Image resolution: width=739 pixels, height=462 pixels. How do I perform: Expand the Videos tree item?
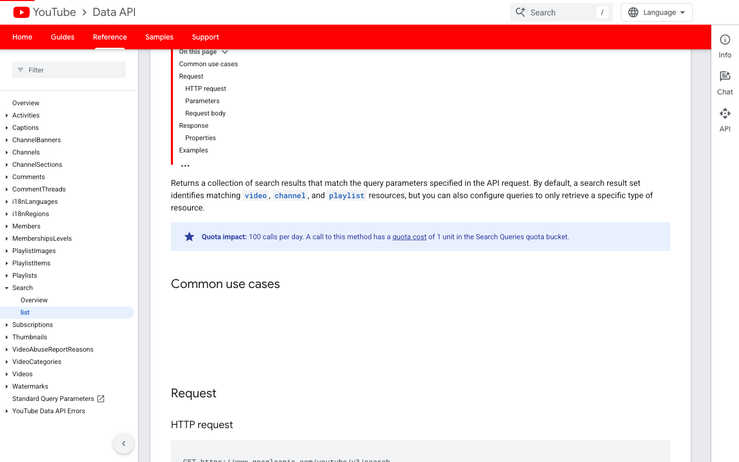click(x=7, y=374)
